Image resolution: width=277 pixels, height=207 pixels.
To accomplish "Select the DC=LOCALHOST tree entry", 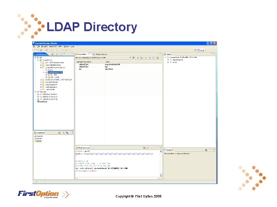I will click(51, 84).
